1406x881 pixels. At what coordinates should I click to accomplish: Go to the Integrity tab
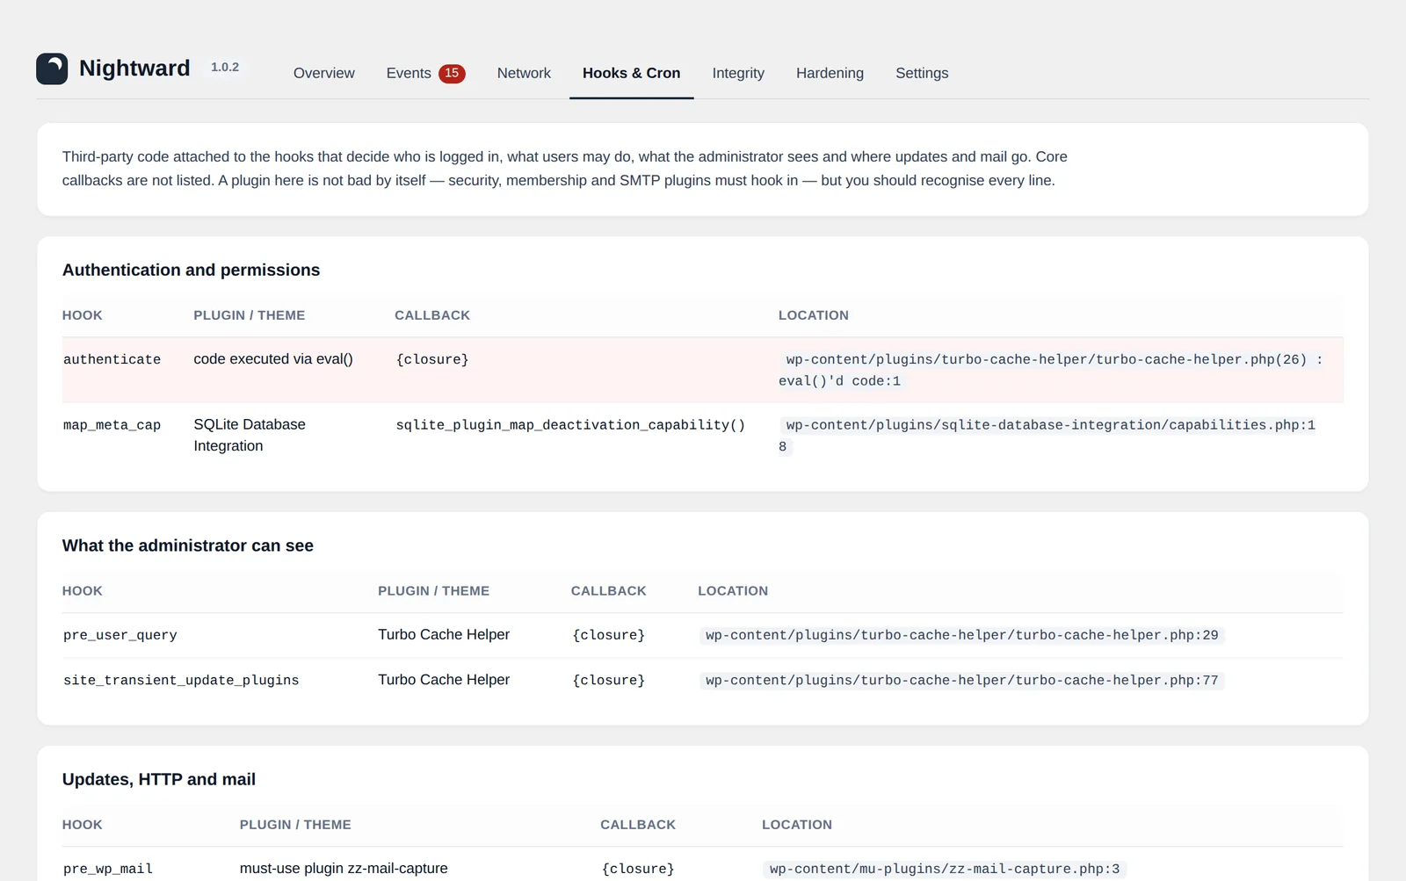pyautogui.click(x=738, y=73)
